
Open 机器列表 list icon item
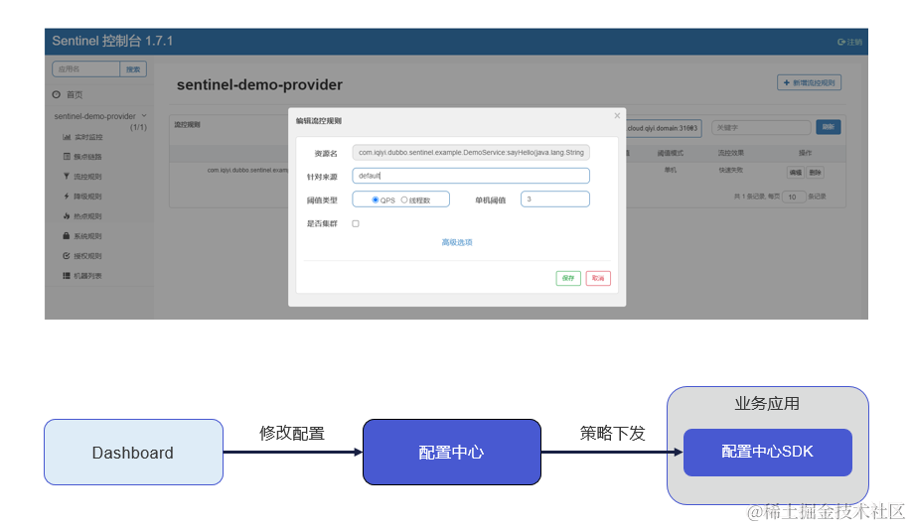coord(82,276)
